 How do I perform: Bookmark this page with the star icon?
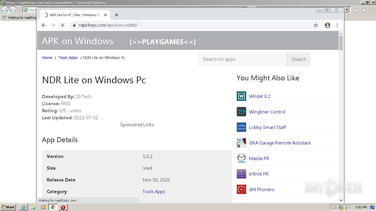[316, 25]
